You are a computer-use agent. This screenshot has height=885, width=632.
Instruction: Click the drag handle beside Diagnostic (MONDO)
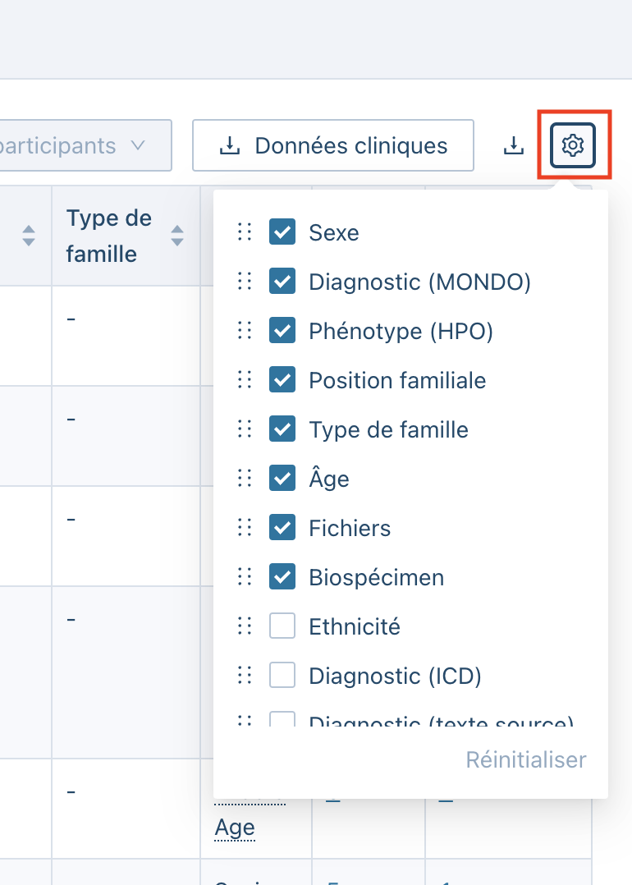244,282
